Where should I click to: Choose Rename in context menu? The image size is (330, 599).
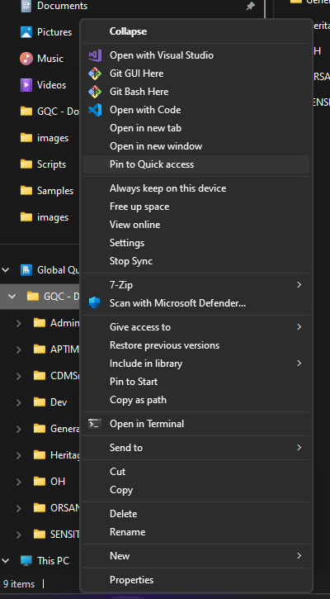tap(196, 532)
